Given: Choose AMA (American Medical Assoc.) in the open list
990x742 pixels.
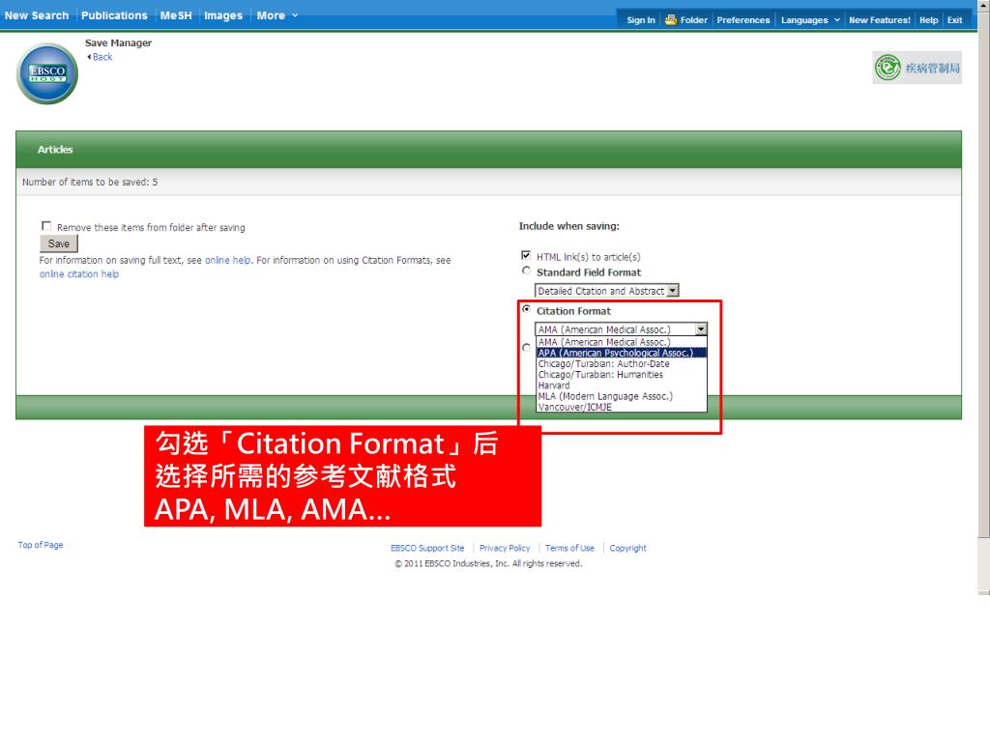Looking at the screenshot, I should 622,342.
